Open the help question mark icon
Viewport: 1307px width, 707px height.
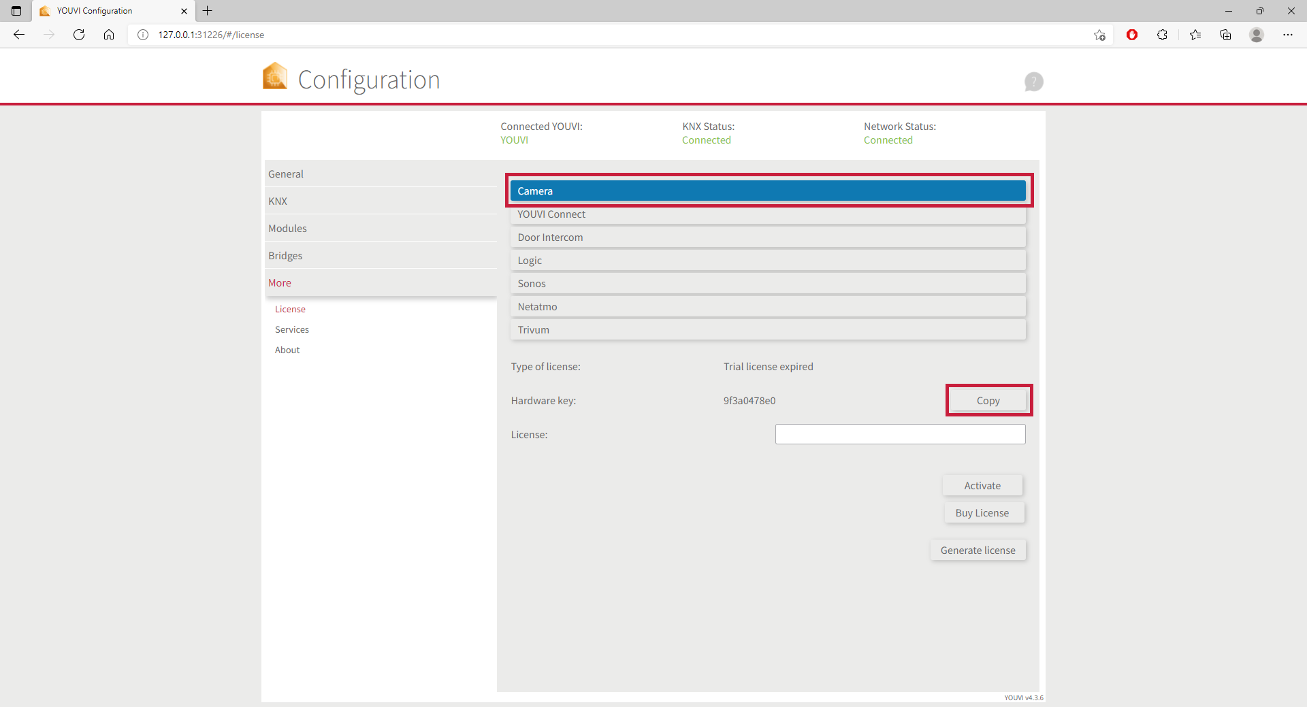(x=1033, y=82)
